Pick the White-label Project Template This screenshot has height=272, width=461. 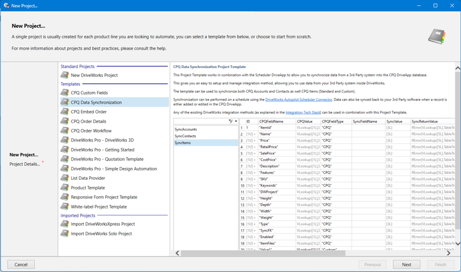click(x=99, y=207)
